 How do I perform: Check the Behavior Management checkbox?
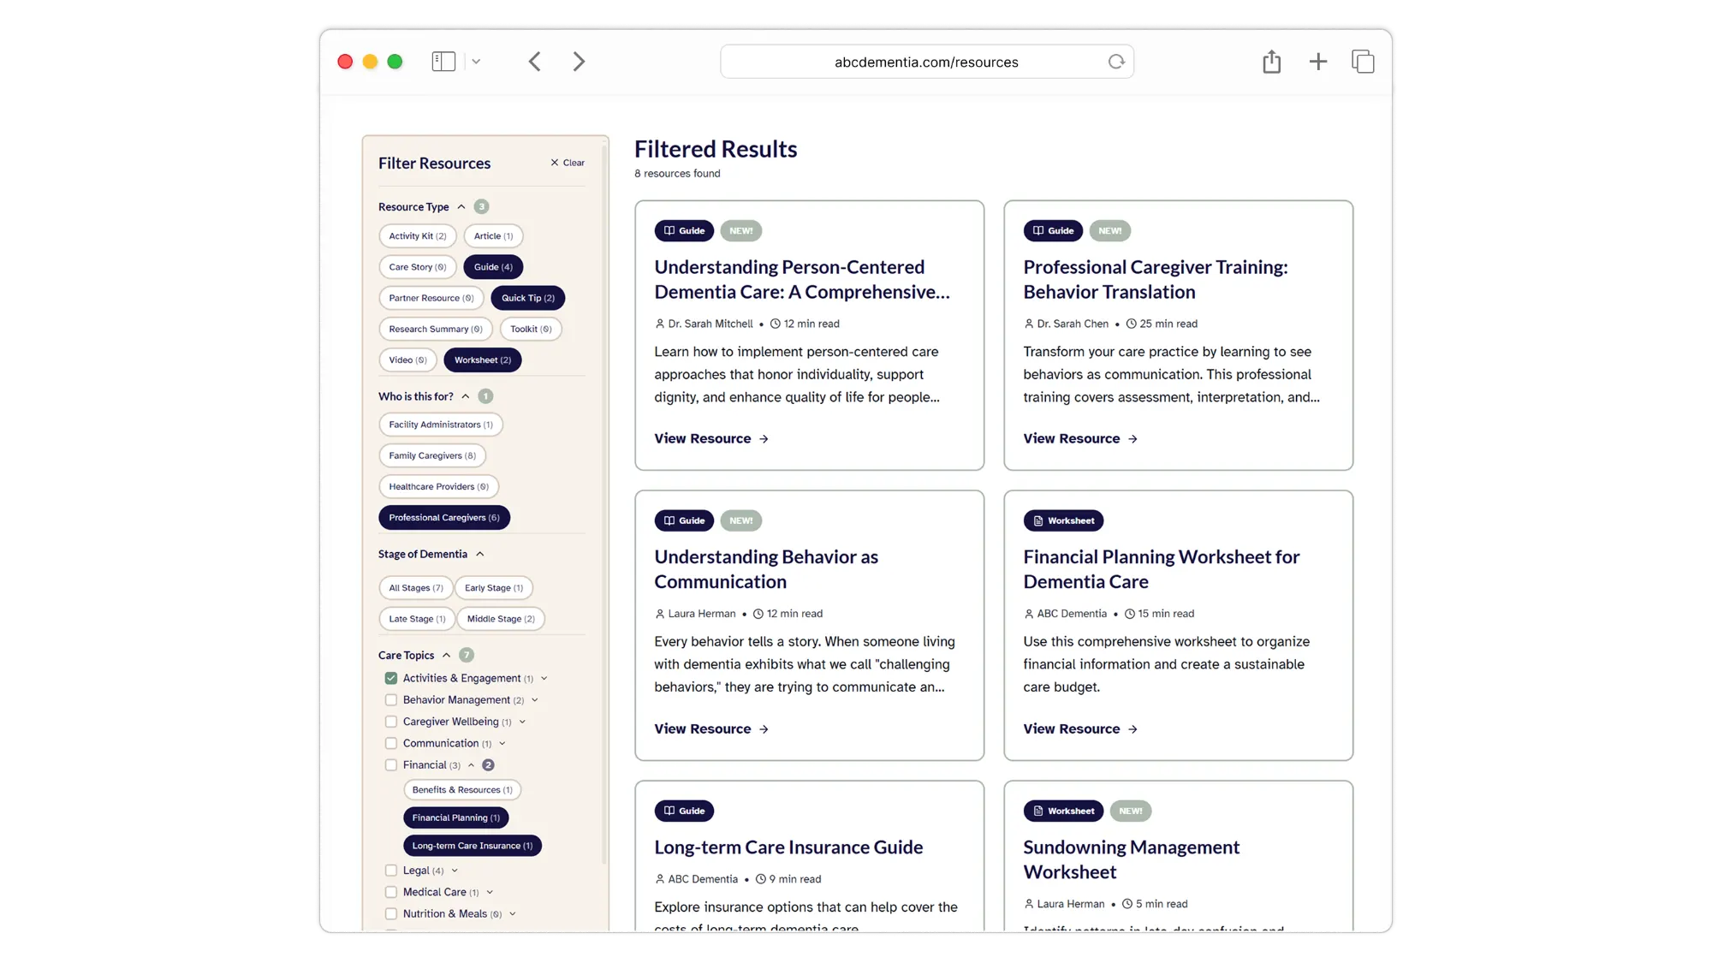[x=390, y=699]
